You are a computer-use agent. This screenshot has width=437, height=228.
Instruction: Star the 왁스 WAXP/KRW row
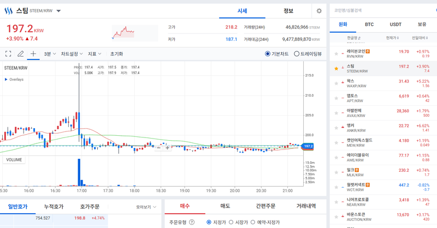click(x=336, y=83)
